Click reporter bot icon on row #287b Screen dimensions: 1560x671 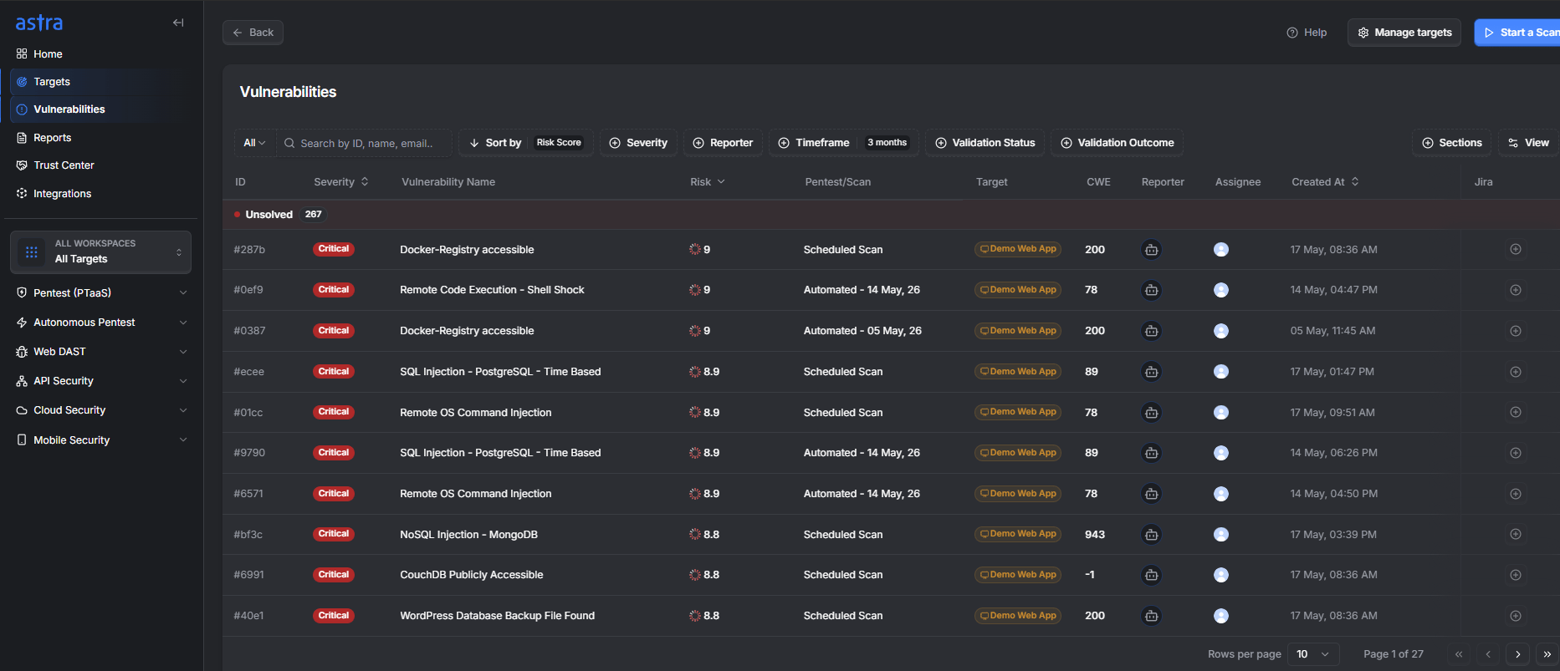pyautogui.click(x=1152, y=250)
